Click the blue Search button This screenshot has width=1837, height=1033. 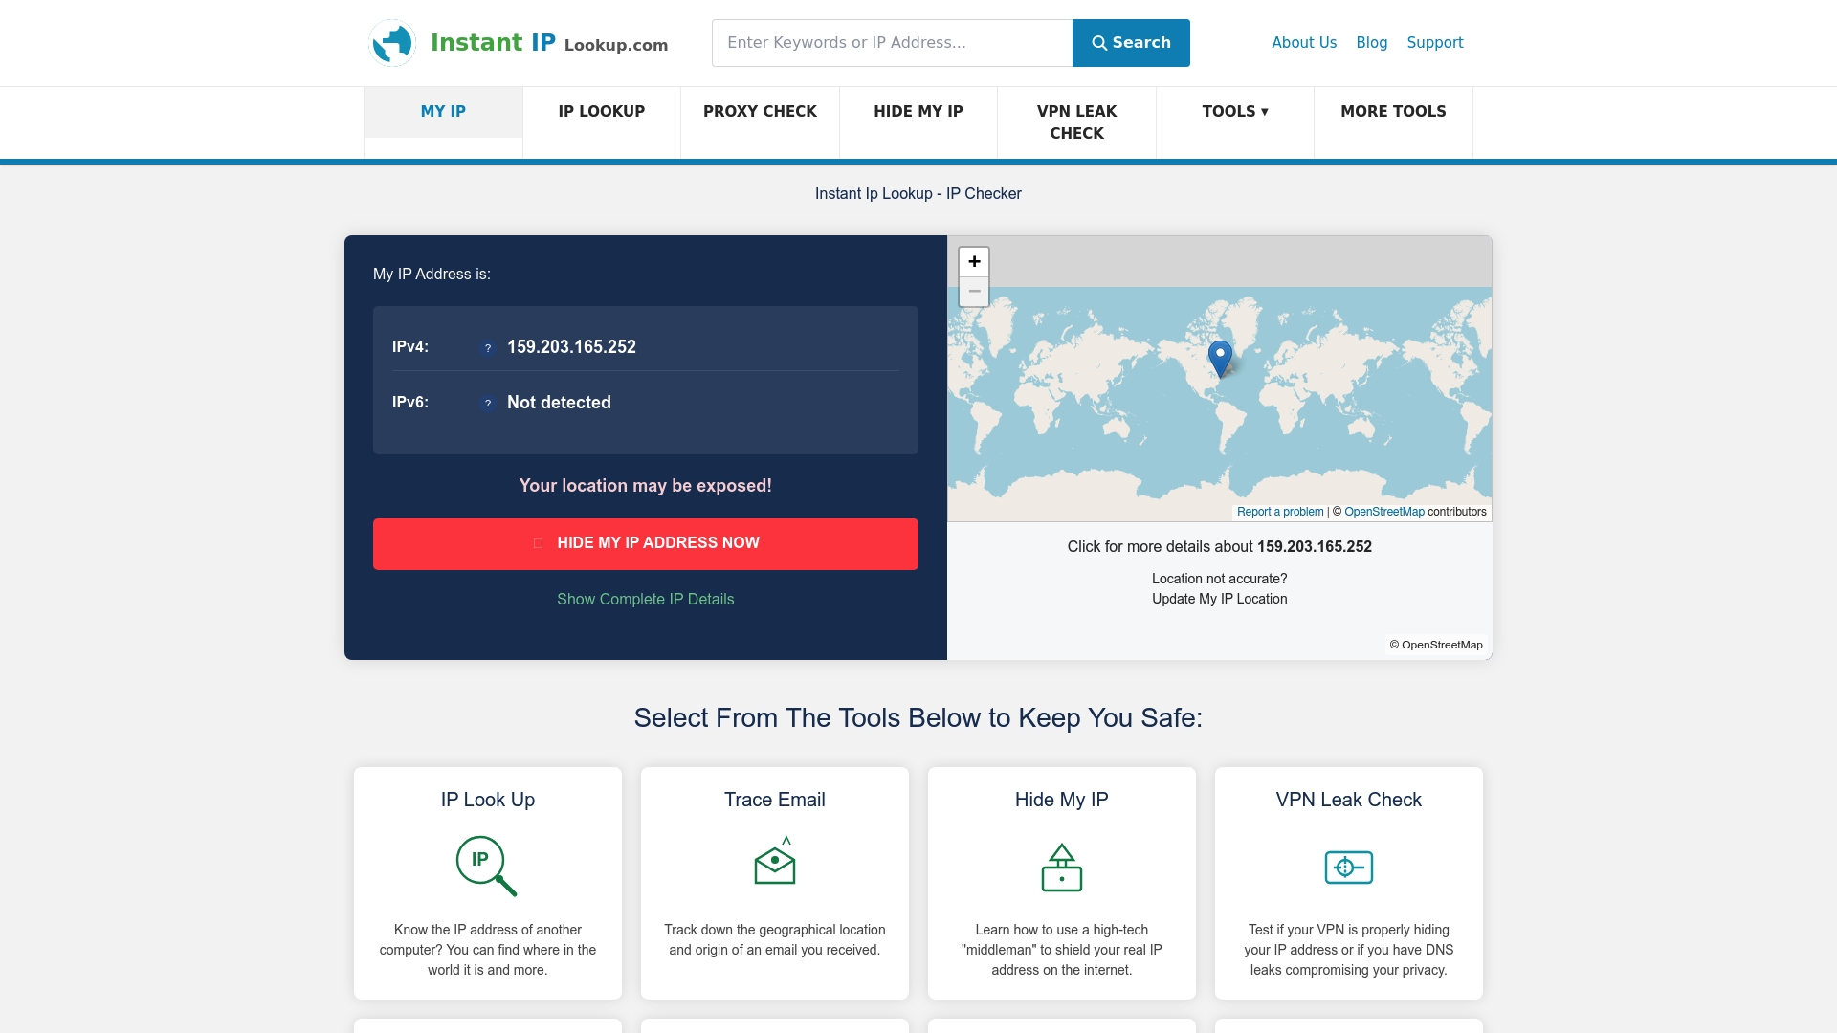coord(1131,43)
